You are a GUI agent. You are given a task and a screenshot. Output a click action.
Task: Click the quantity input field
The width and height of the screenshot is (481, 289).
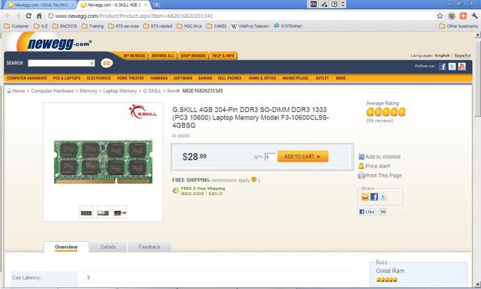click(x=271, y=157)
